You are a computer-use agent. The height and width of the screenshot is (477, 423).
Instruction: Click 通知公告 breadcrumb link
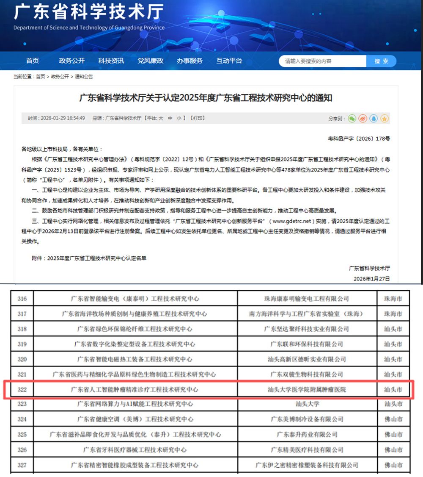tap(84, 77)
